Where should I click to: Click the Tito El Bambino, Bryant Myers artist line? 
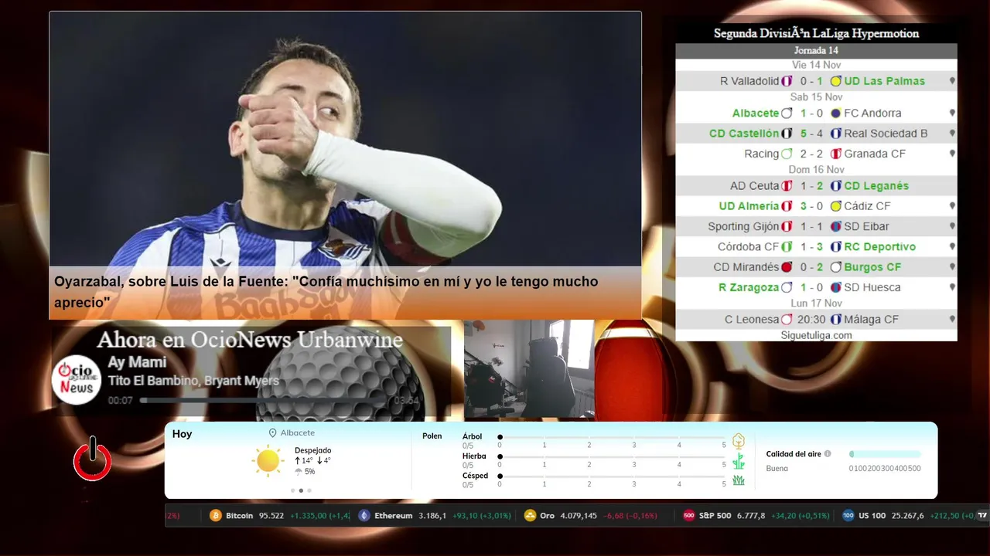click(x=193, y=381)
